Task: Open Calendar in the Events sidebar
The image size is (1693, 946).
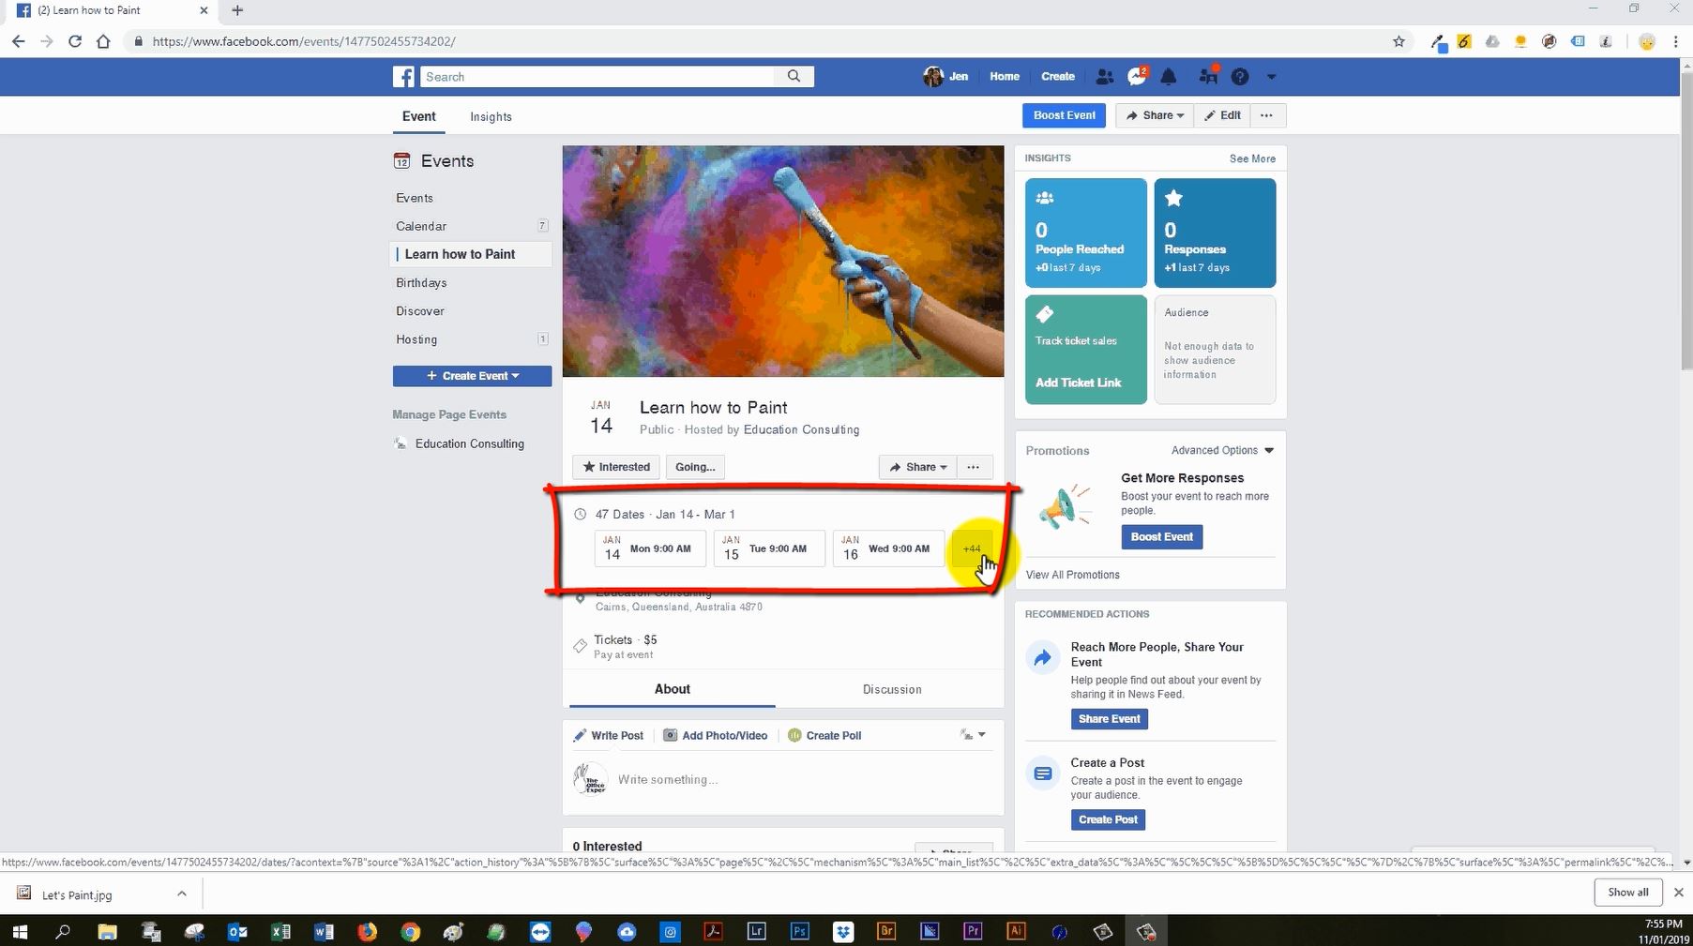Action: pos(421,226)
